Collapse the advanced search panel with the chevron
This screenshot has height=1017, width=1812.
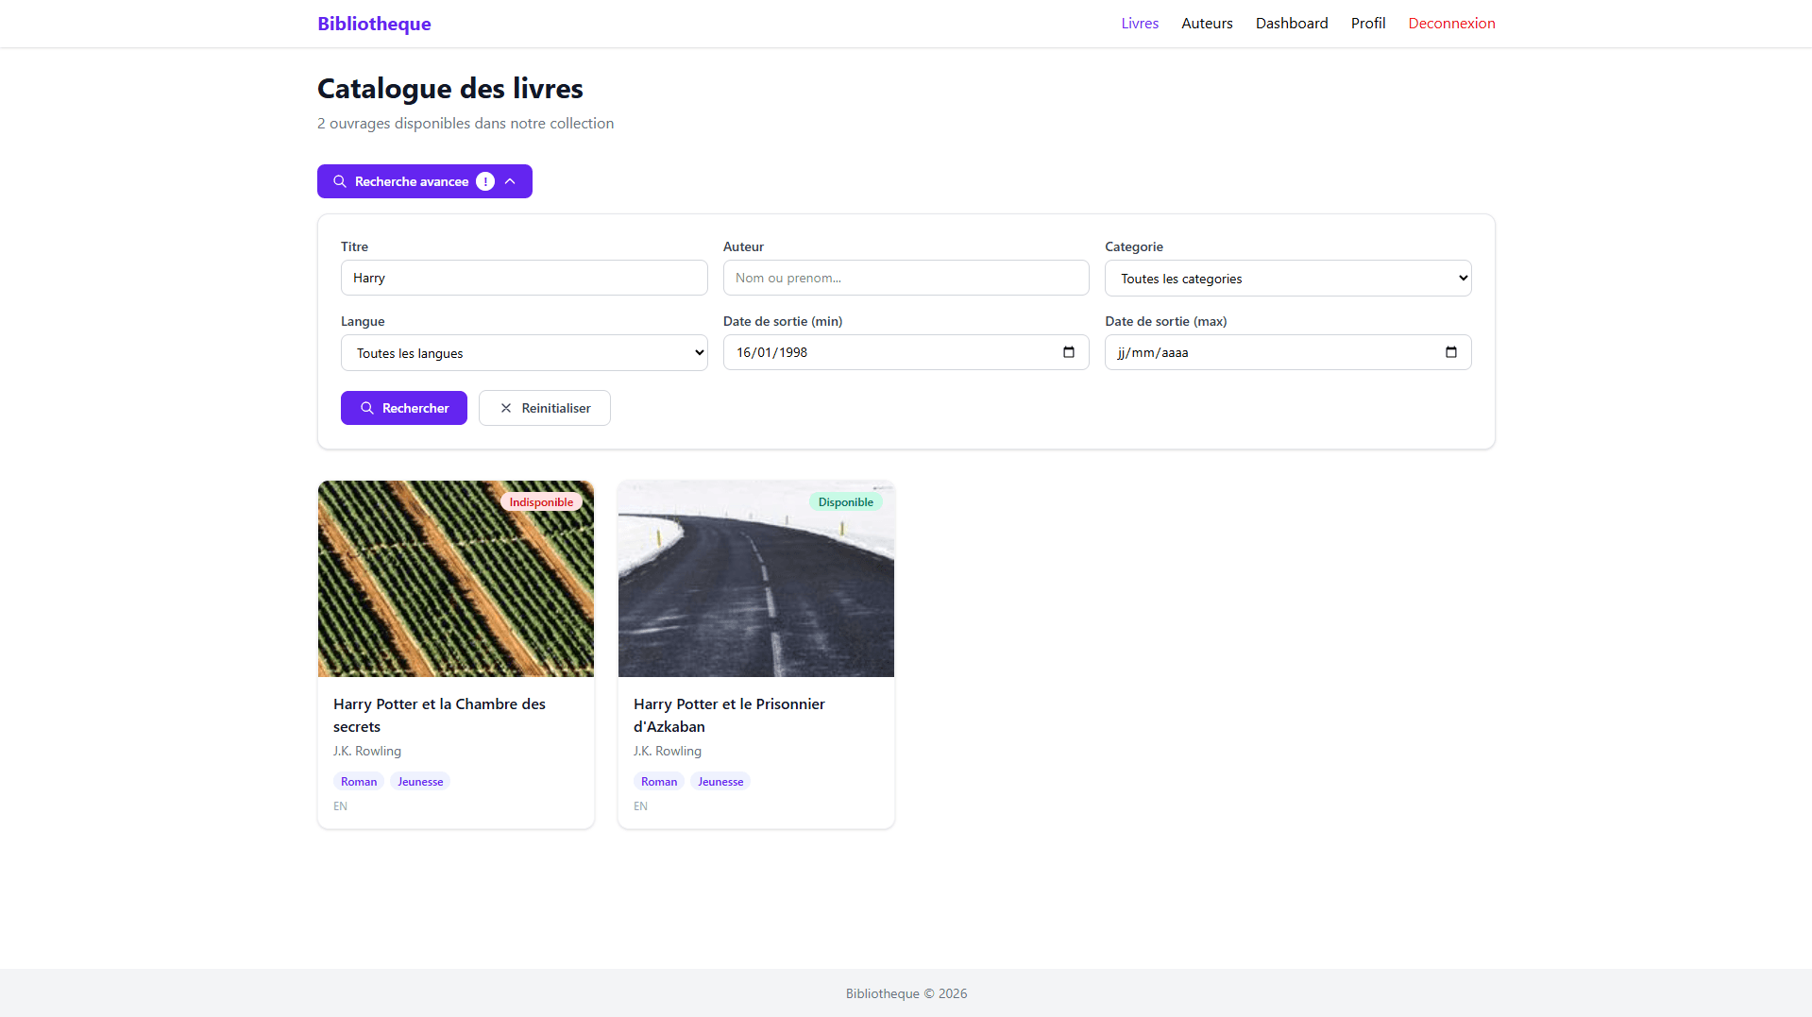tap(510, 181)
